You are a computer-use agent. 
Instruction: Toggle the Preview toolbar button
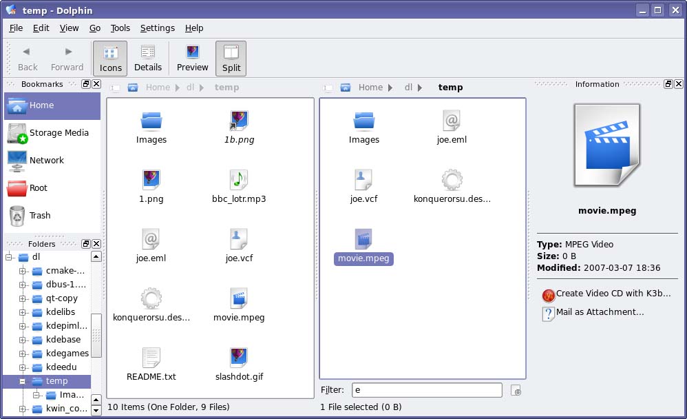[x=192, y=59]
